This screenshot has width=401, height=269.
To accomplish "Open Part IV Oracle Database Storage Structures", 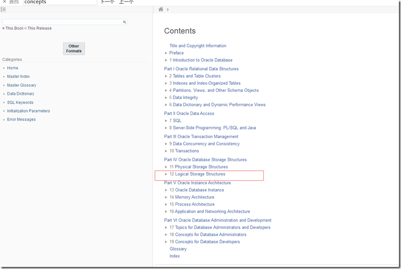I will (205, 160).
